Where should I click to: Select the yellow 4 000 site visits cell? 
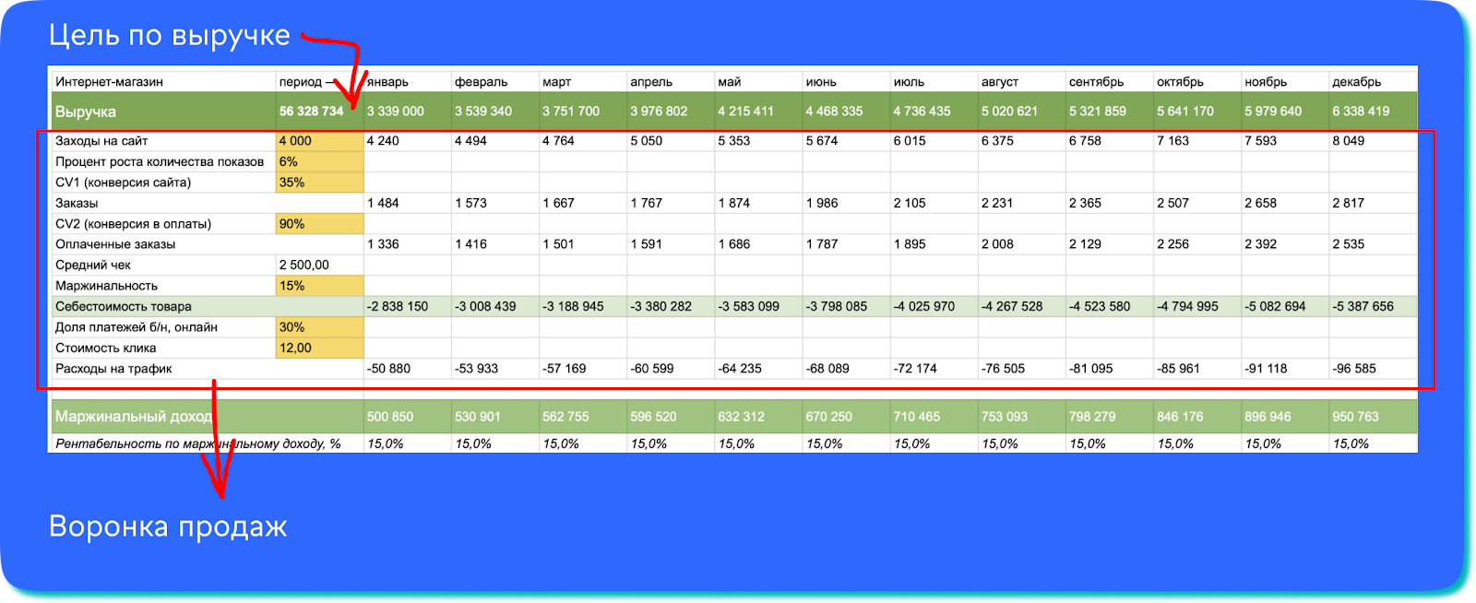(x=318, y=141)
